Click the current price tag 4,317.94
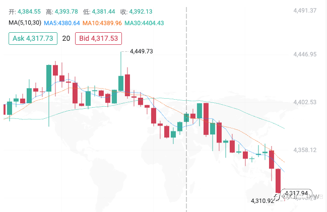327x212 pixels. click(x=296, y=193)
